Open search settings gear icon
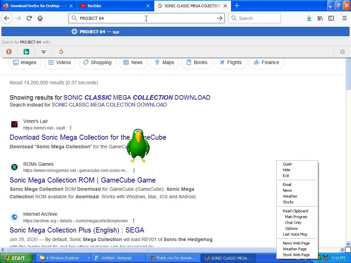Viewport: 351px width, 263px height. click(342, 52)
